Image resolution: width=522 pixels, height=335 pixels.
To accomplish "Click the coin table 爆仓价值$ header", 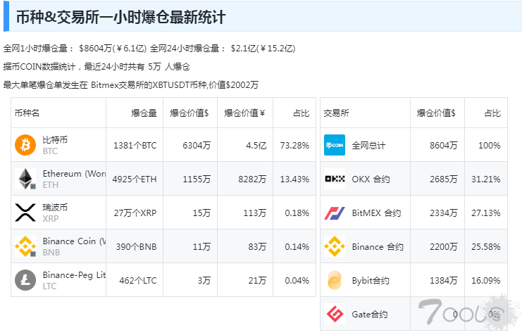I will point(189,113).
